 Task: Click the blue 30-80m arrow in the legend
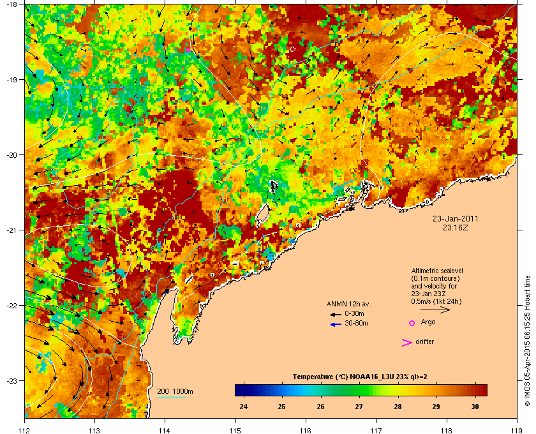pos(336,324)
